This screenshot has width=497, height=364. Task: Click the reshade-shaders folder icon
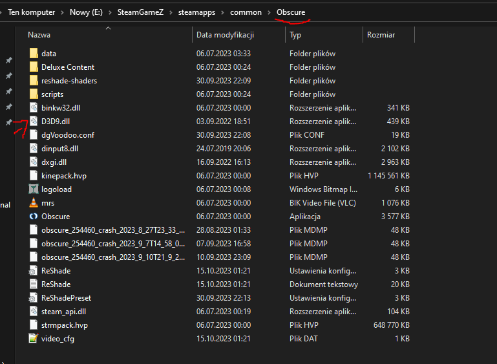point(34,81)
